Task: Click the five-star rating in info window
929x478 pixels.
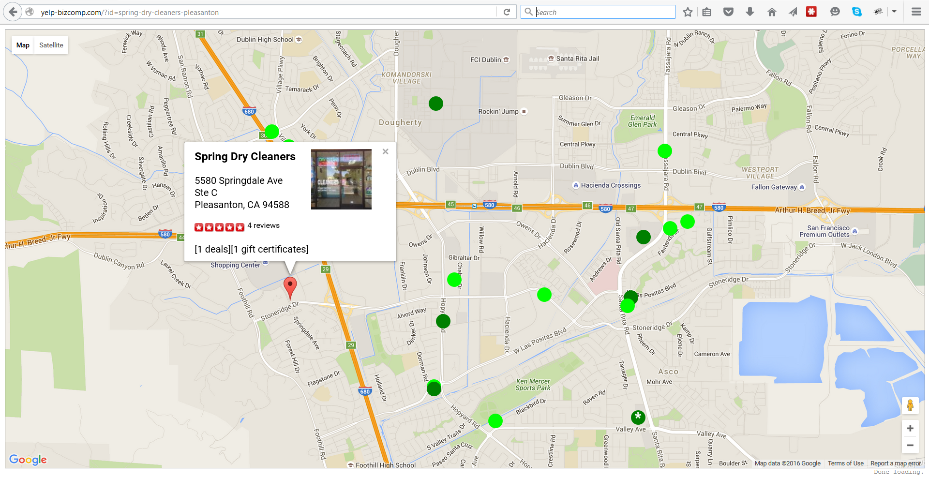Action: click(219, 227)
